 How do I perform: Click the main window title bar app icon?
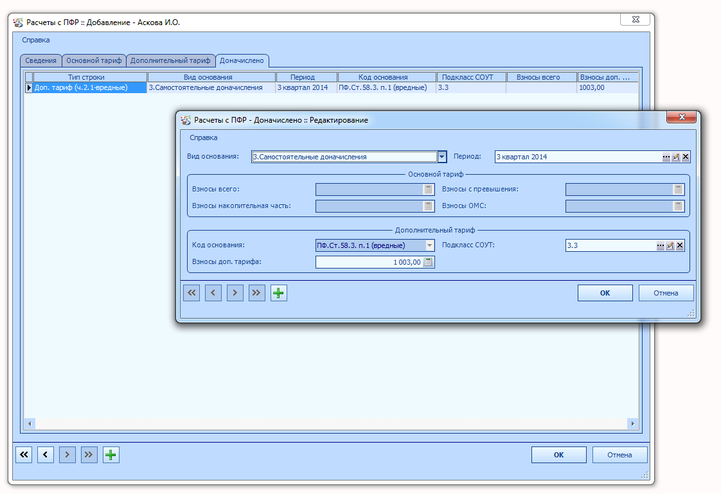point(18,22)
